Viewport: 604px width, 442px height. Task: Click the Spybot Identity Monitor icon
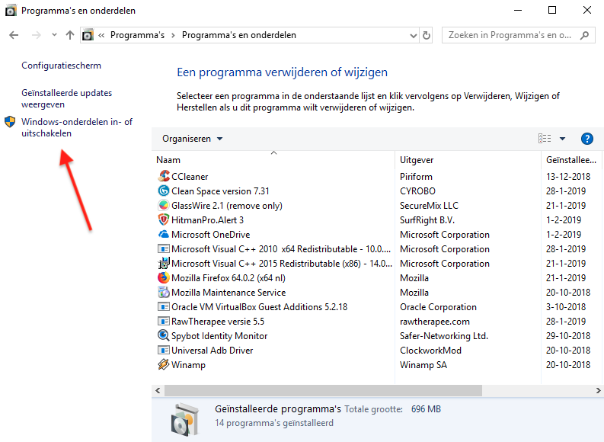163,336
